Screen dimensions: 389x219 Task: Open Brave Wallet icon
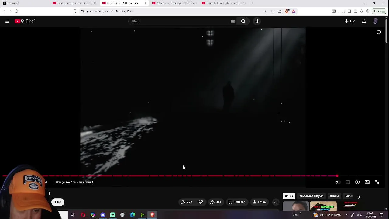(356, 11)
